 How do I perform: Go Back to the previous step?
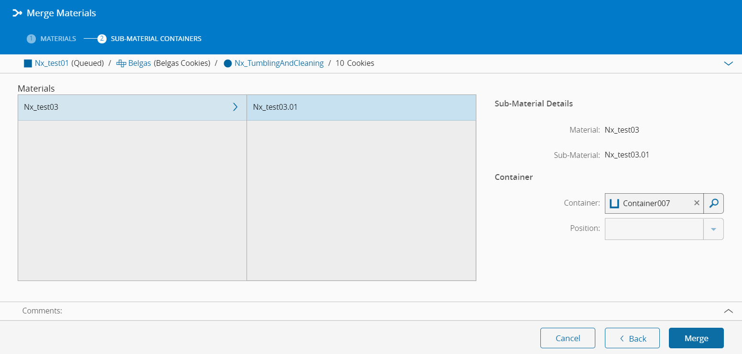[x=632, y=338]
